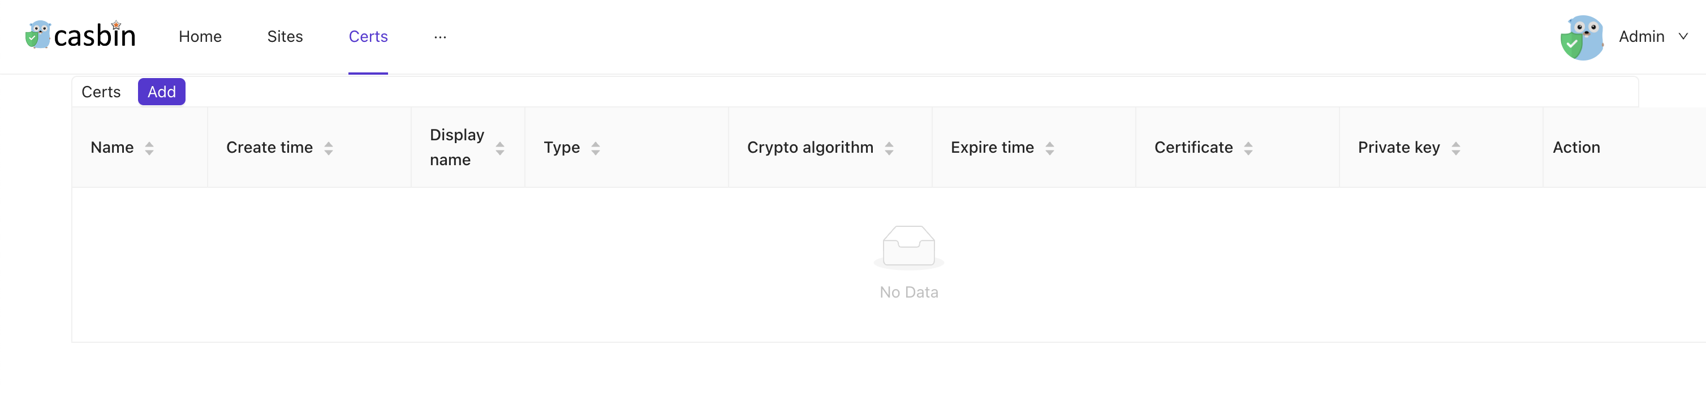Sort by Expire time sorter icon
The image size is (1706, 396).
pos(1049,148)
